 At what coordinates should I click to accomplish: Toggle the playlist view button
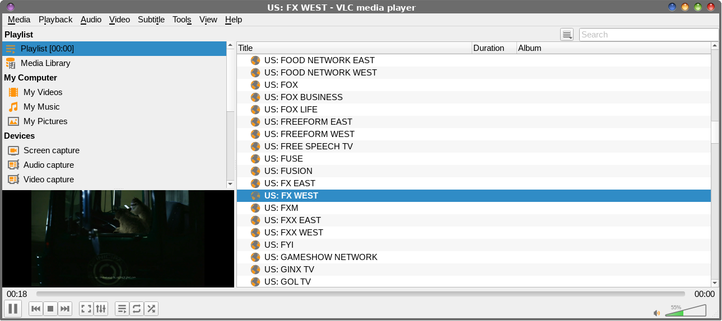click(x=122, y=309)
